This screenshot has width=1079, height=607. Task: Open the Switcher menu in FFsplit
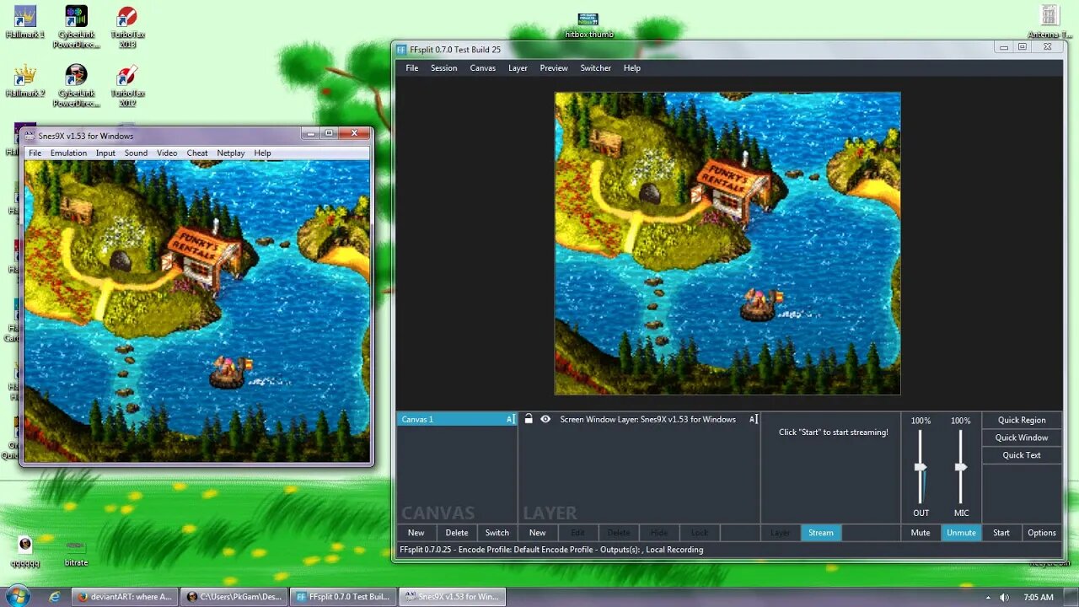[596, 68]
